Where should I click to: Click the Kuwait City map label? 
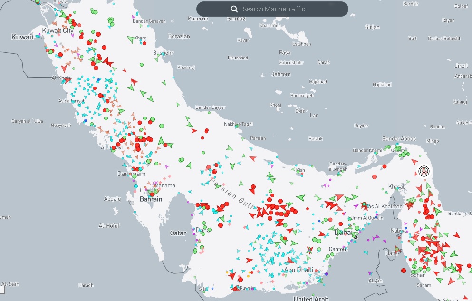(58, 30)
